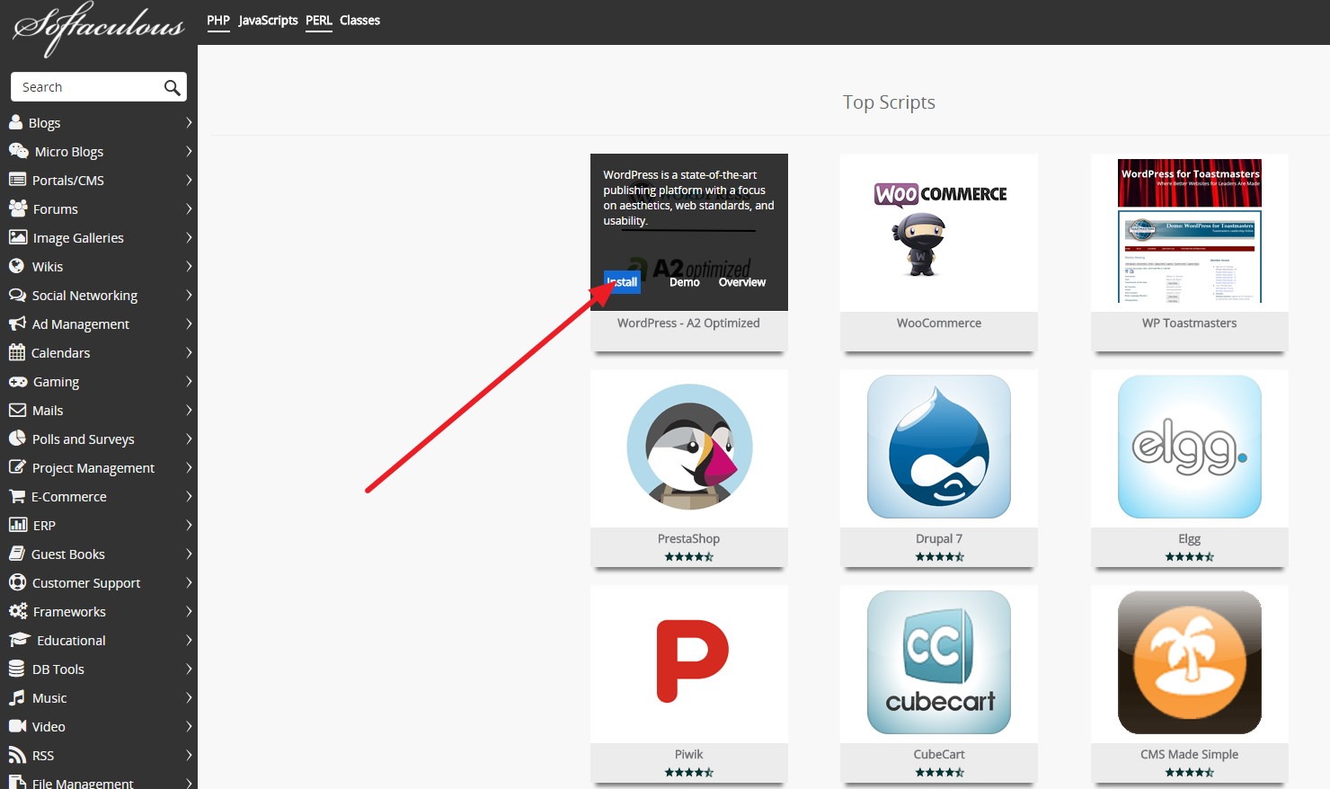
Task: Click the Polls and Surveys pie chart icon
Action: pos(17,438)
